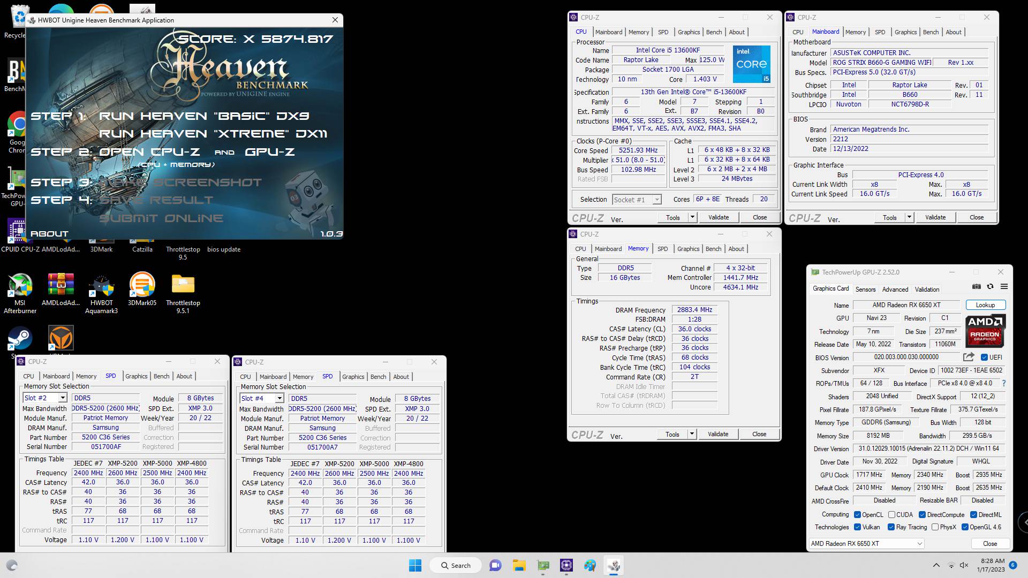Image resolution: width=1028 pixels, height=578 pixels.
Task: Open MSI Afterburner desktop icon
Action: (x=20, y=293)
